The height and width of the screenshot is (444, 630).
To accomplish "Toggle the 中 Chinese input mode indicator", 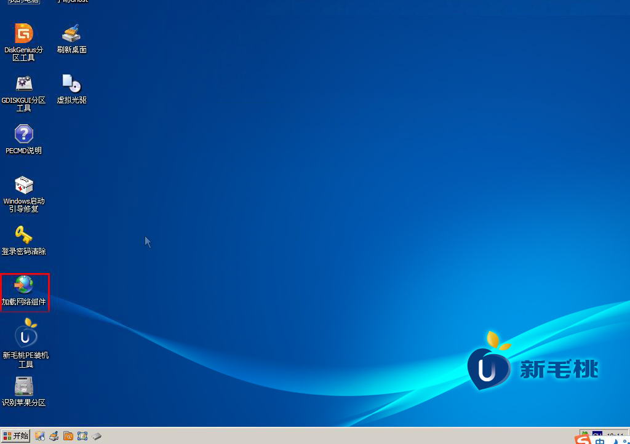I will pos(600,441).
